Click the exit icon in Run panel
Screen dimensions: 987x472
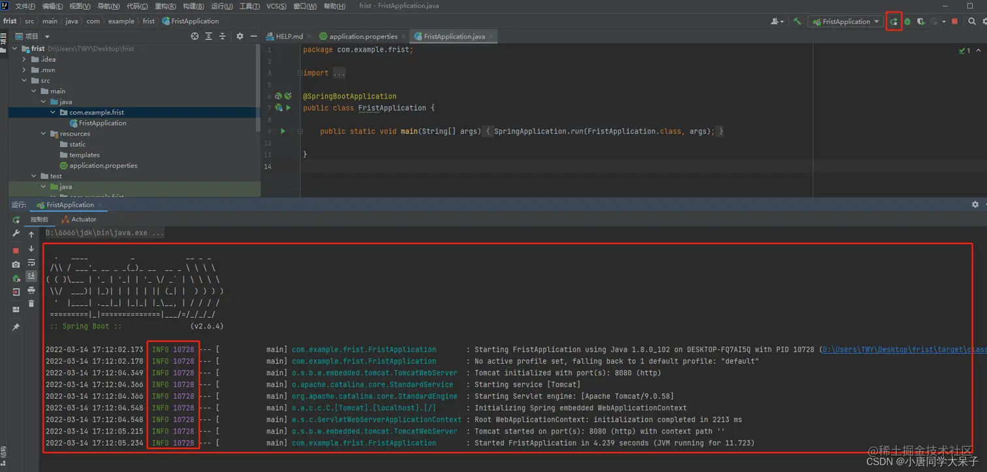click(16, 292)
